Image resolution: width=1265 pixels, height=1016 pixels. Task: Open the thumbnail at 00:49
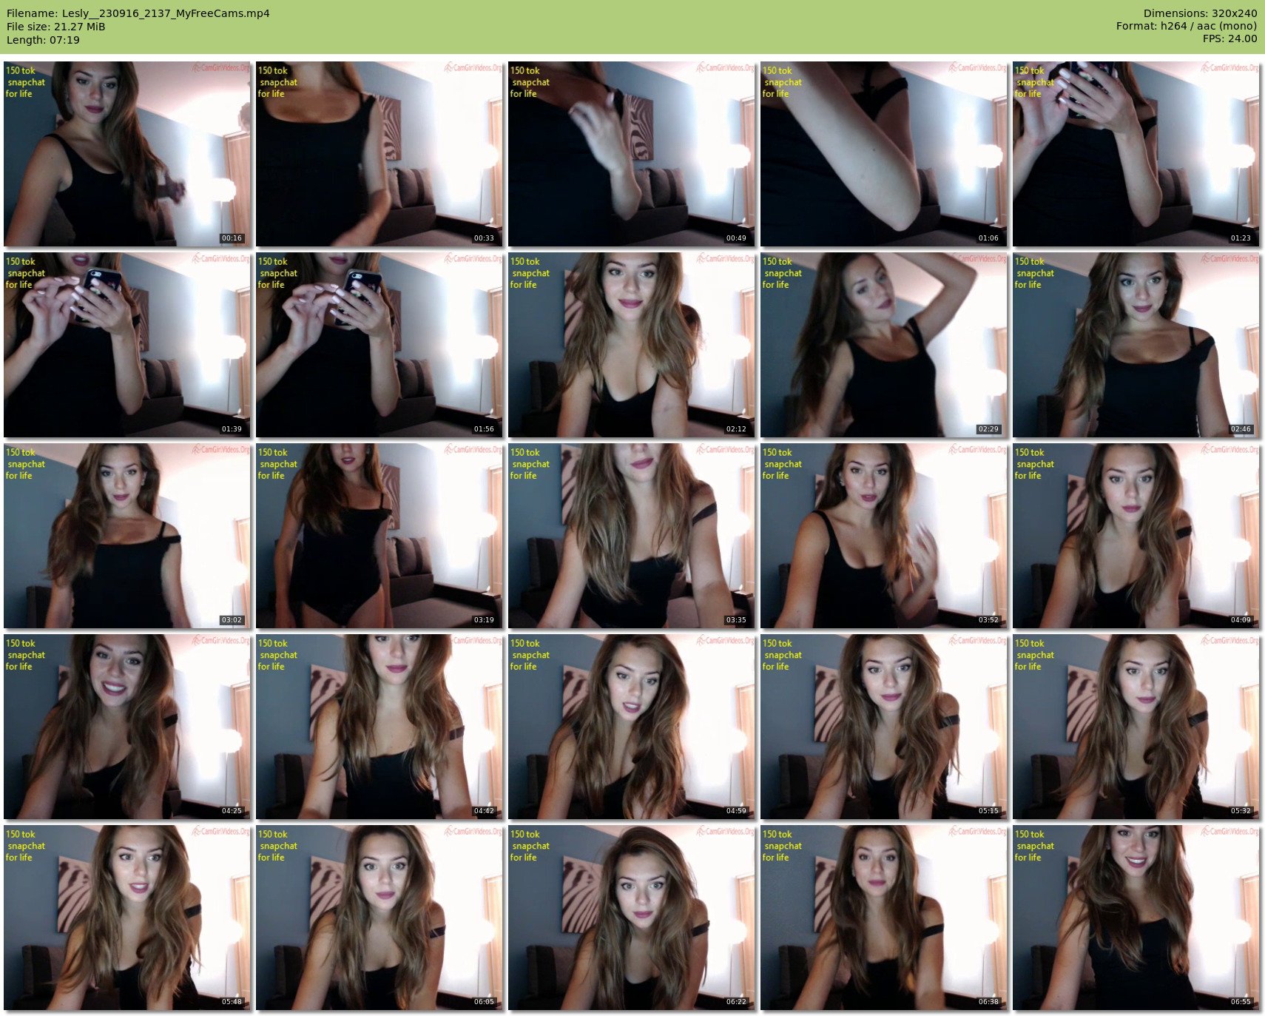(631, 153)
